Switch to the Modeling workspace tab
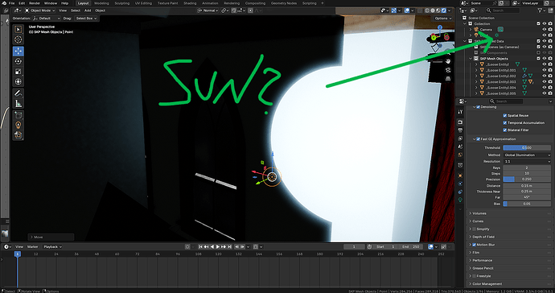This screenshot has height=293, width=555. pos(101,3)
